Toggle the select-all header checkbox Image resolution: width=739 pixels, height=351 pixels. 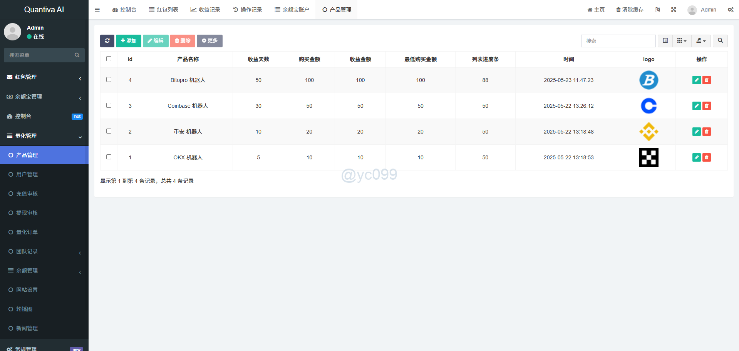(x=109, y=59)
